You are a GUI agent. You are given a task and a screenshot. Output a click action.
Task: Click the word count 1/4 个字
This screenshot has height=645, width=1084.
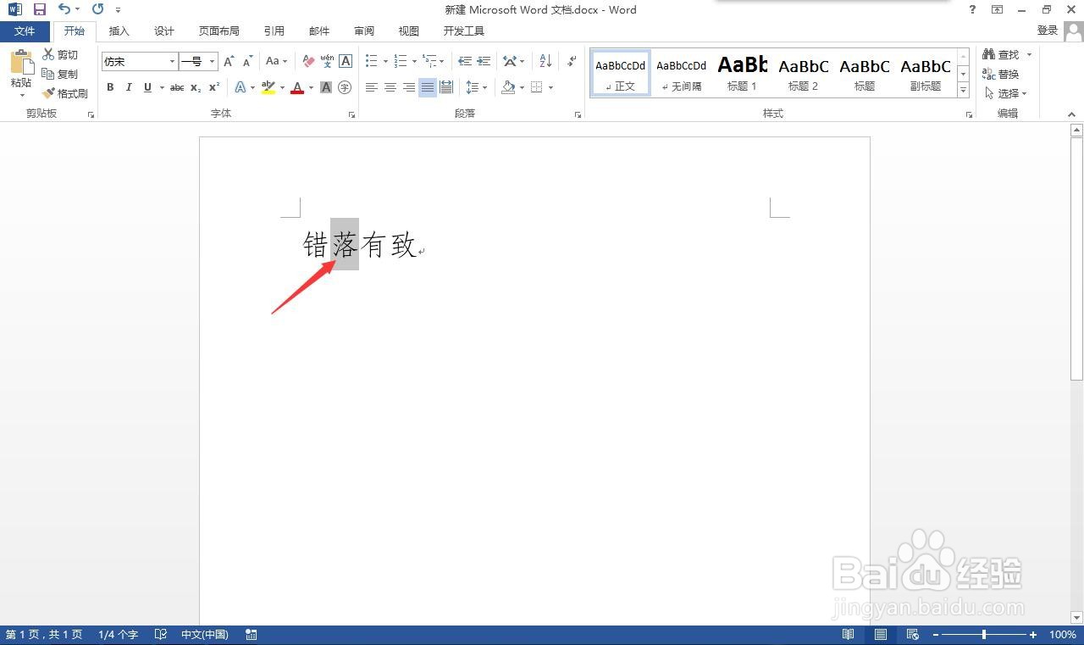(118, 635)
